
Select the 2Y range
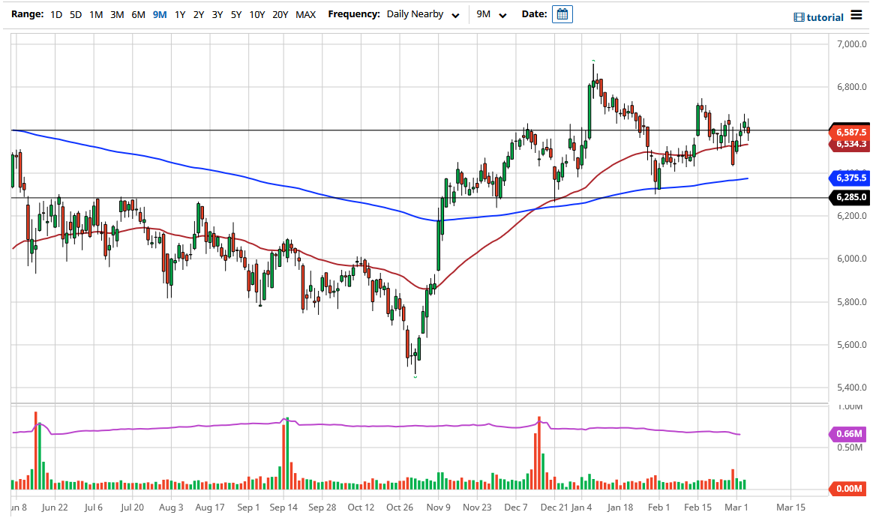198,13
